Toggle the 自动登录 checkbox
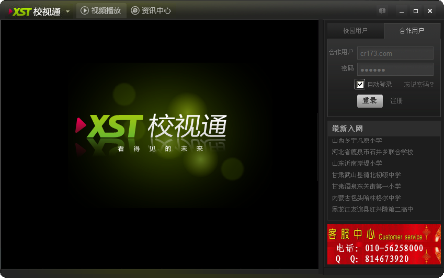 [x=360, y=84]
